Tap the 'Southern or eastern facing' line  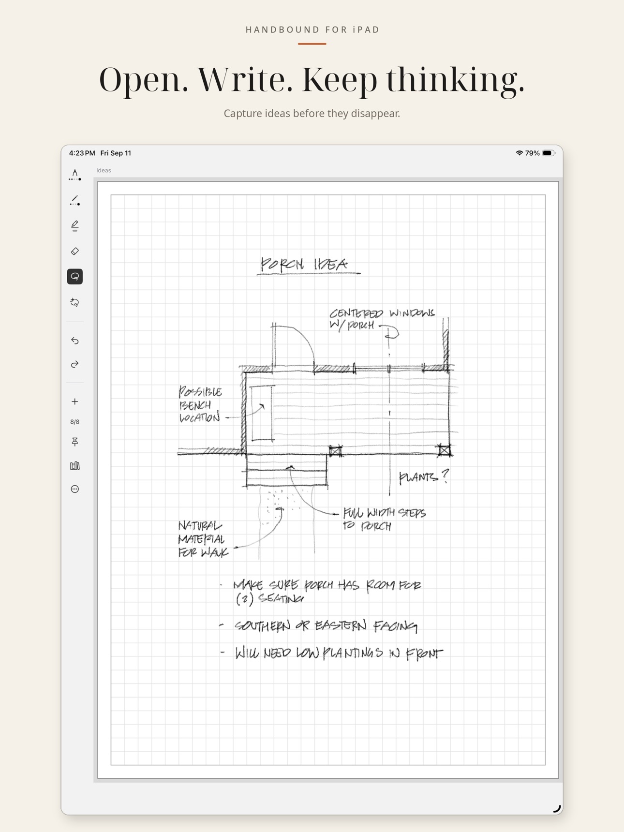326,626
